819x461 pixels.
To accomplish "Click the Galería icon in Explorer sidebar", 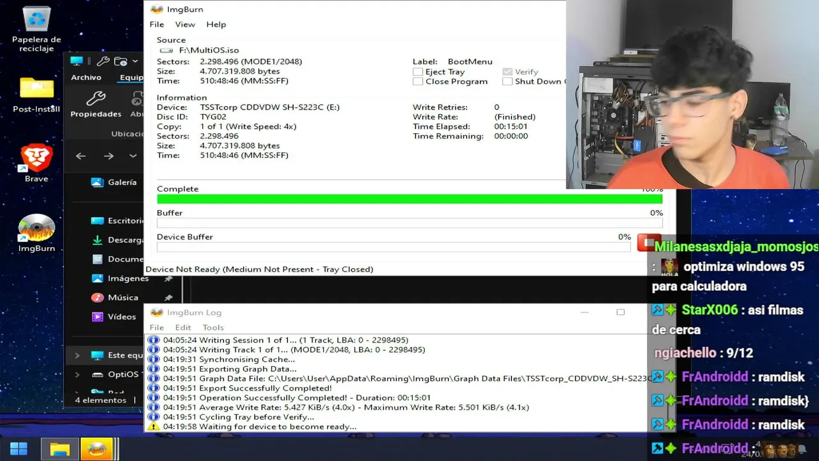I will click(97, 182).
